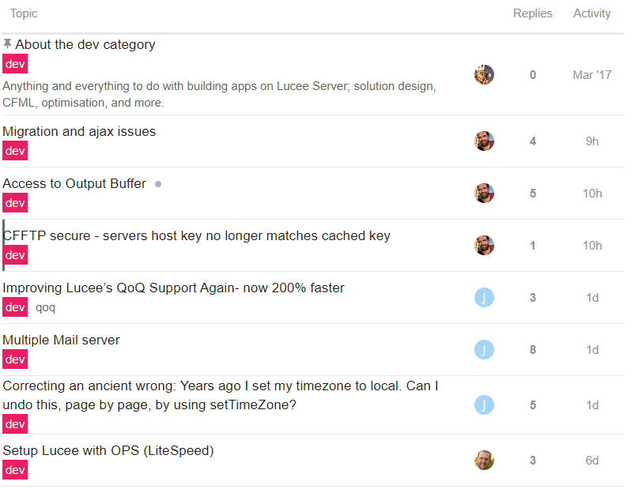Open poster avatar for About the dev category
Viewport: 627px width, 489px height.
[x=484, y=75]
